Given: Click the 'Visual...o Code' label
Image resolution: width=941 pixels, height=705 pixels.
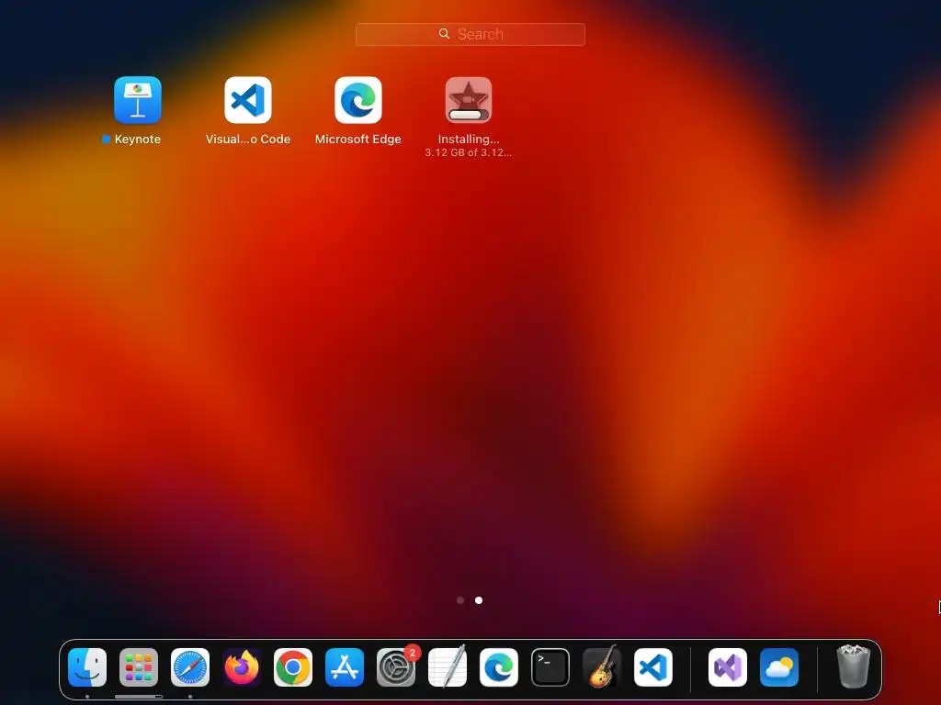Looking at the screenshot, I should 248,140.
